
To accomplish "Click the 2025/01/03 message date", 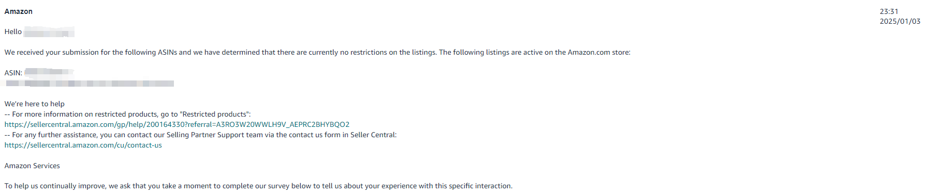I will pos(900,21).
